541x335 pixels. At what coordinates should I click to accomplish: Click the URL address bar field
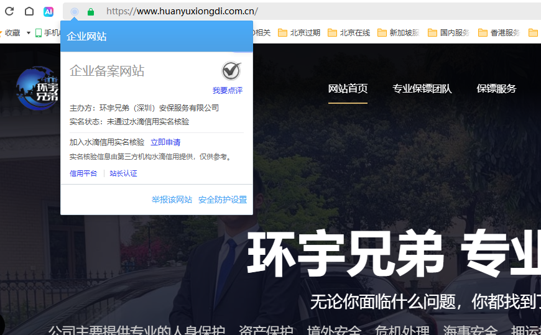(x=311, y=11)
